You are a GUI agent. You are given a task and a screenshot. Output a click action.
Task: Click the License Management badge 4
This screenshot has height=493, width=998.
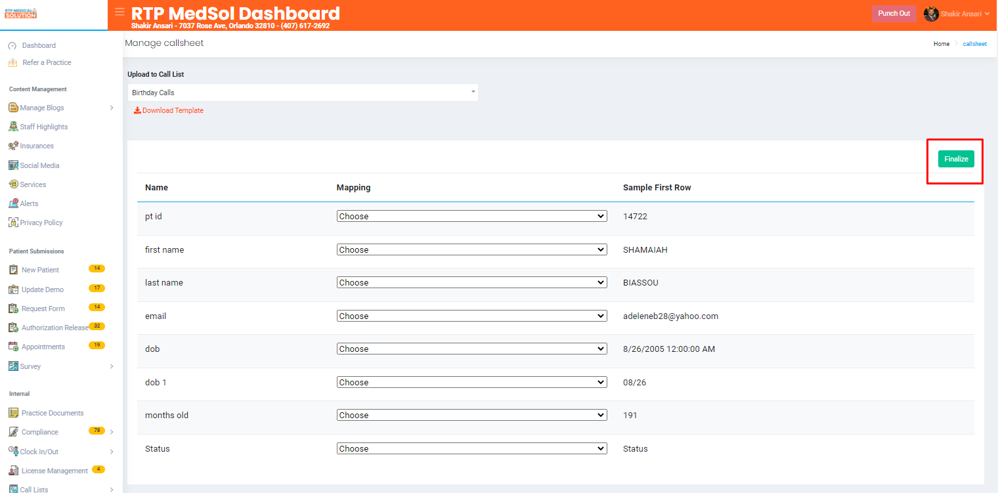(x=98, y=469)
